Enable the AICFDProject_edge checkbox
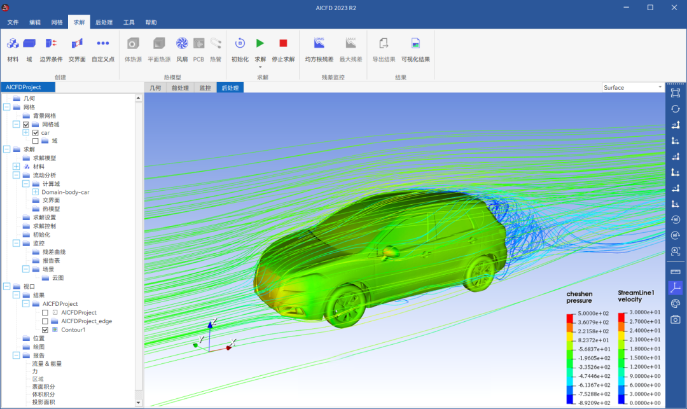Viewport: 687px width, 409px height. [x=45, y=321]
